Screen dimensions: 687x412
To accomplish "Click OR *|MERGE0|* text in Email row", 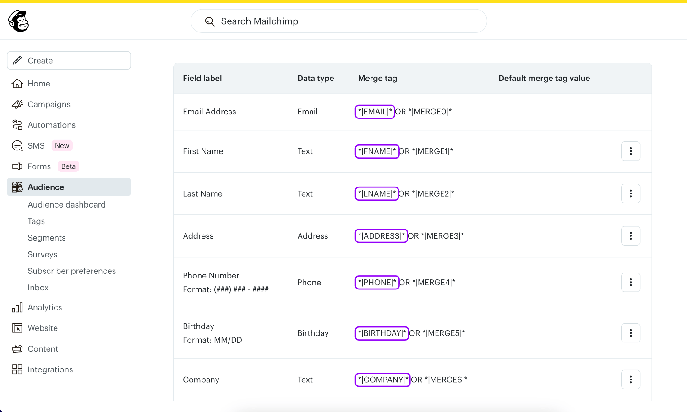I will point(424,112).
